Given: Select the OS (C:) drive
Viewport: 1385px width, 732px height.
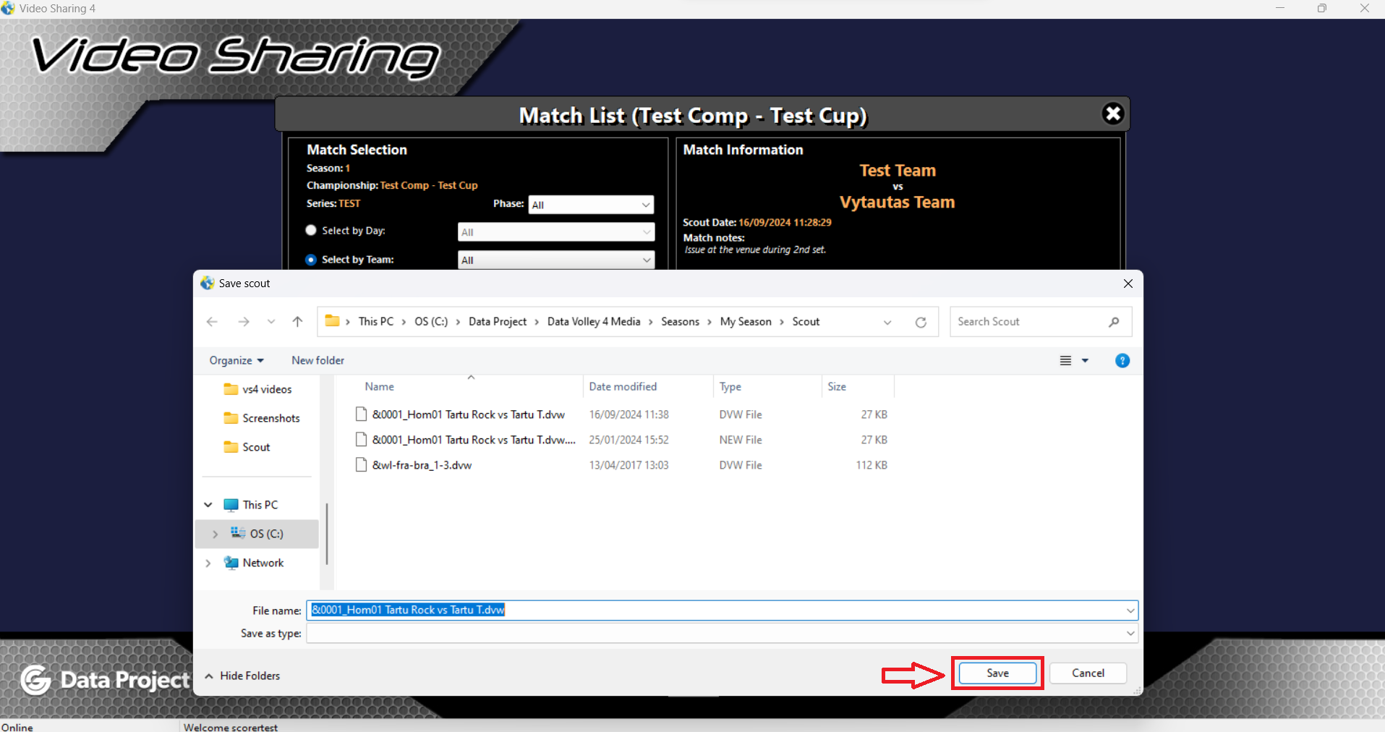Looking at the screenshot, I should (x=257, y=534).
